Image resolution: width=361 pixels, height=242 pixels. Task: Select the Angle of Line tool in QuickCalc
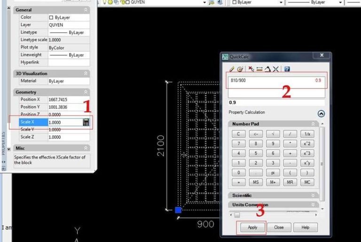click(x=267, y=69)
